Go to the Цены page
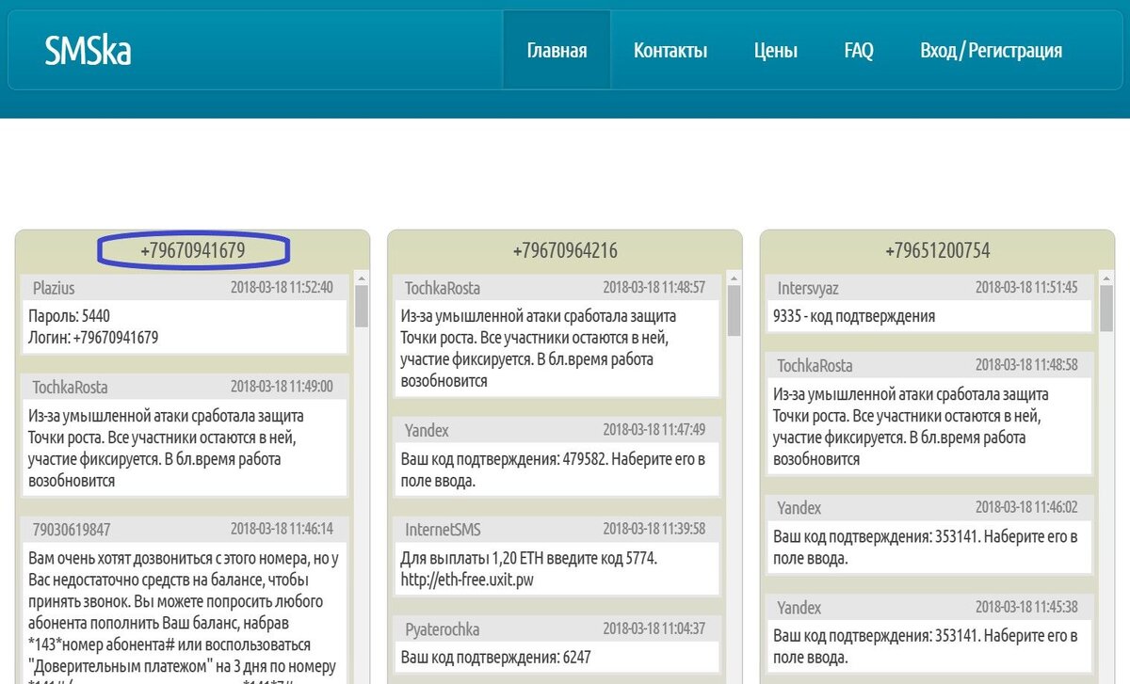Image resolution: width=1130 pixels, height=684 pixels. [x=776, y=51]
